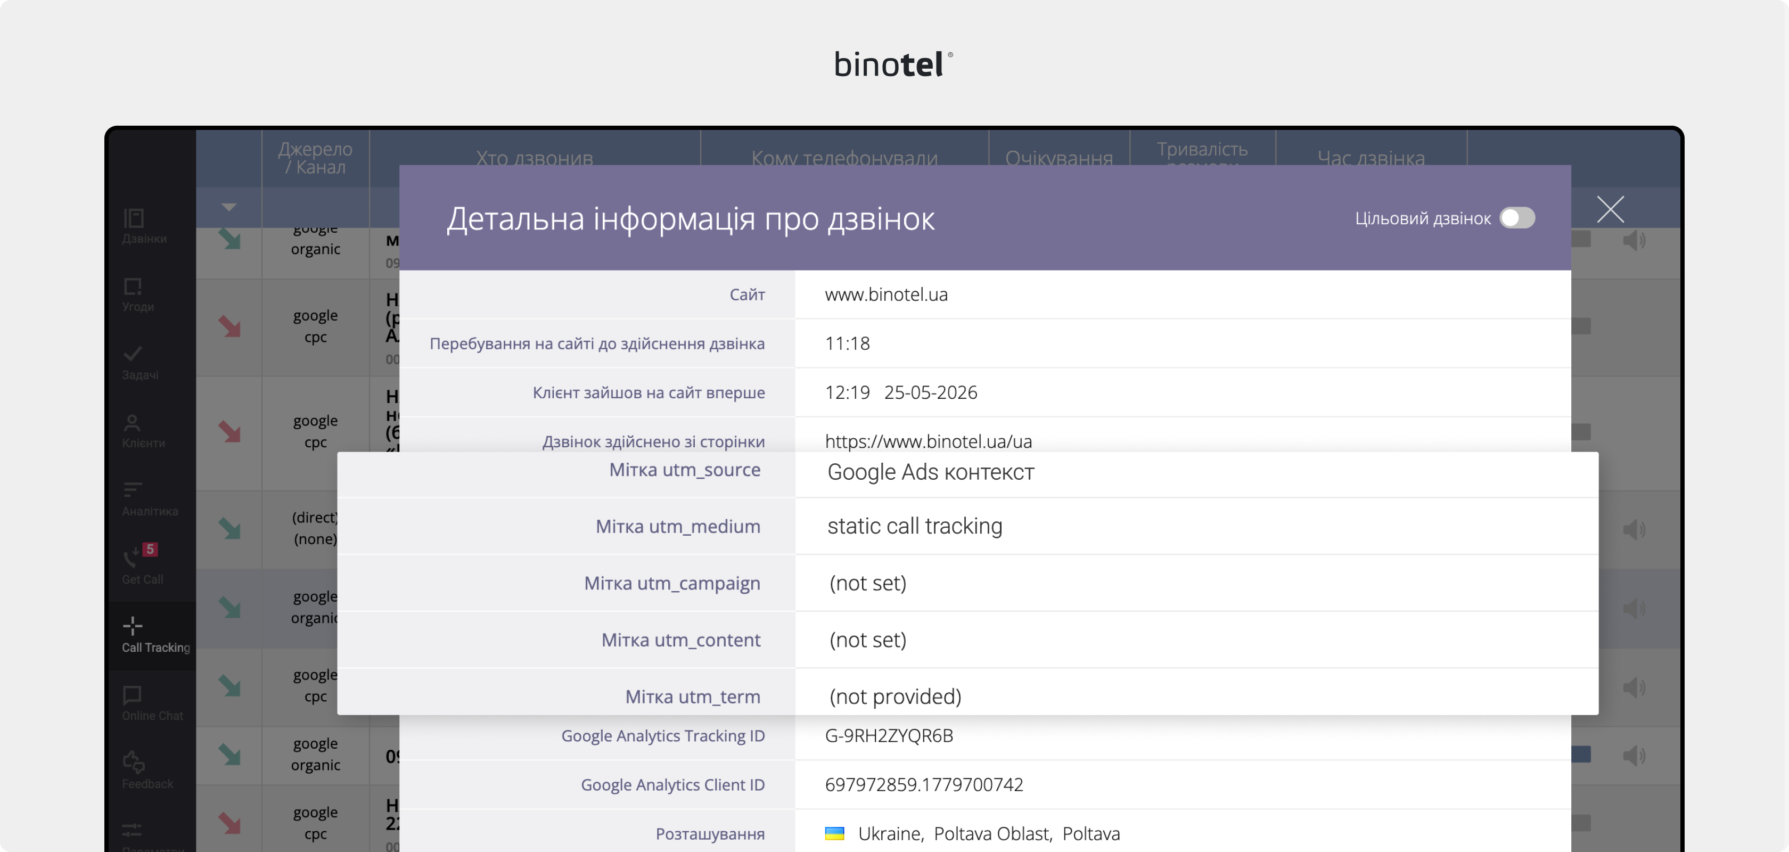
Task: Play recording of highlighted google organic call
Action: pos(1634,608)
